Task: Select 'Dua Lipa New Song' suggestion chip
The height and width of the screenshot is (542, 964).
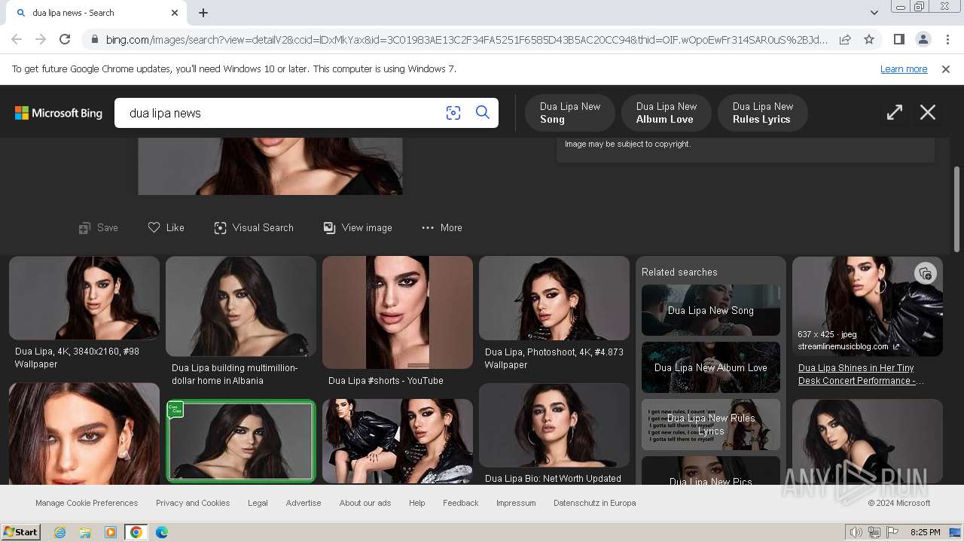Action: point(570,113)
